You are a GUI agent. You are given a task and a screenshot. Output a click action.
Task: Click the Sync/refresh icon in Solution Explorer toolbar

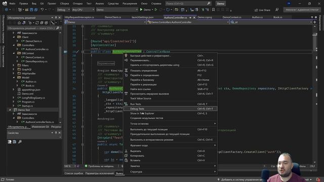point(37,23)
